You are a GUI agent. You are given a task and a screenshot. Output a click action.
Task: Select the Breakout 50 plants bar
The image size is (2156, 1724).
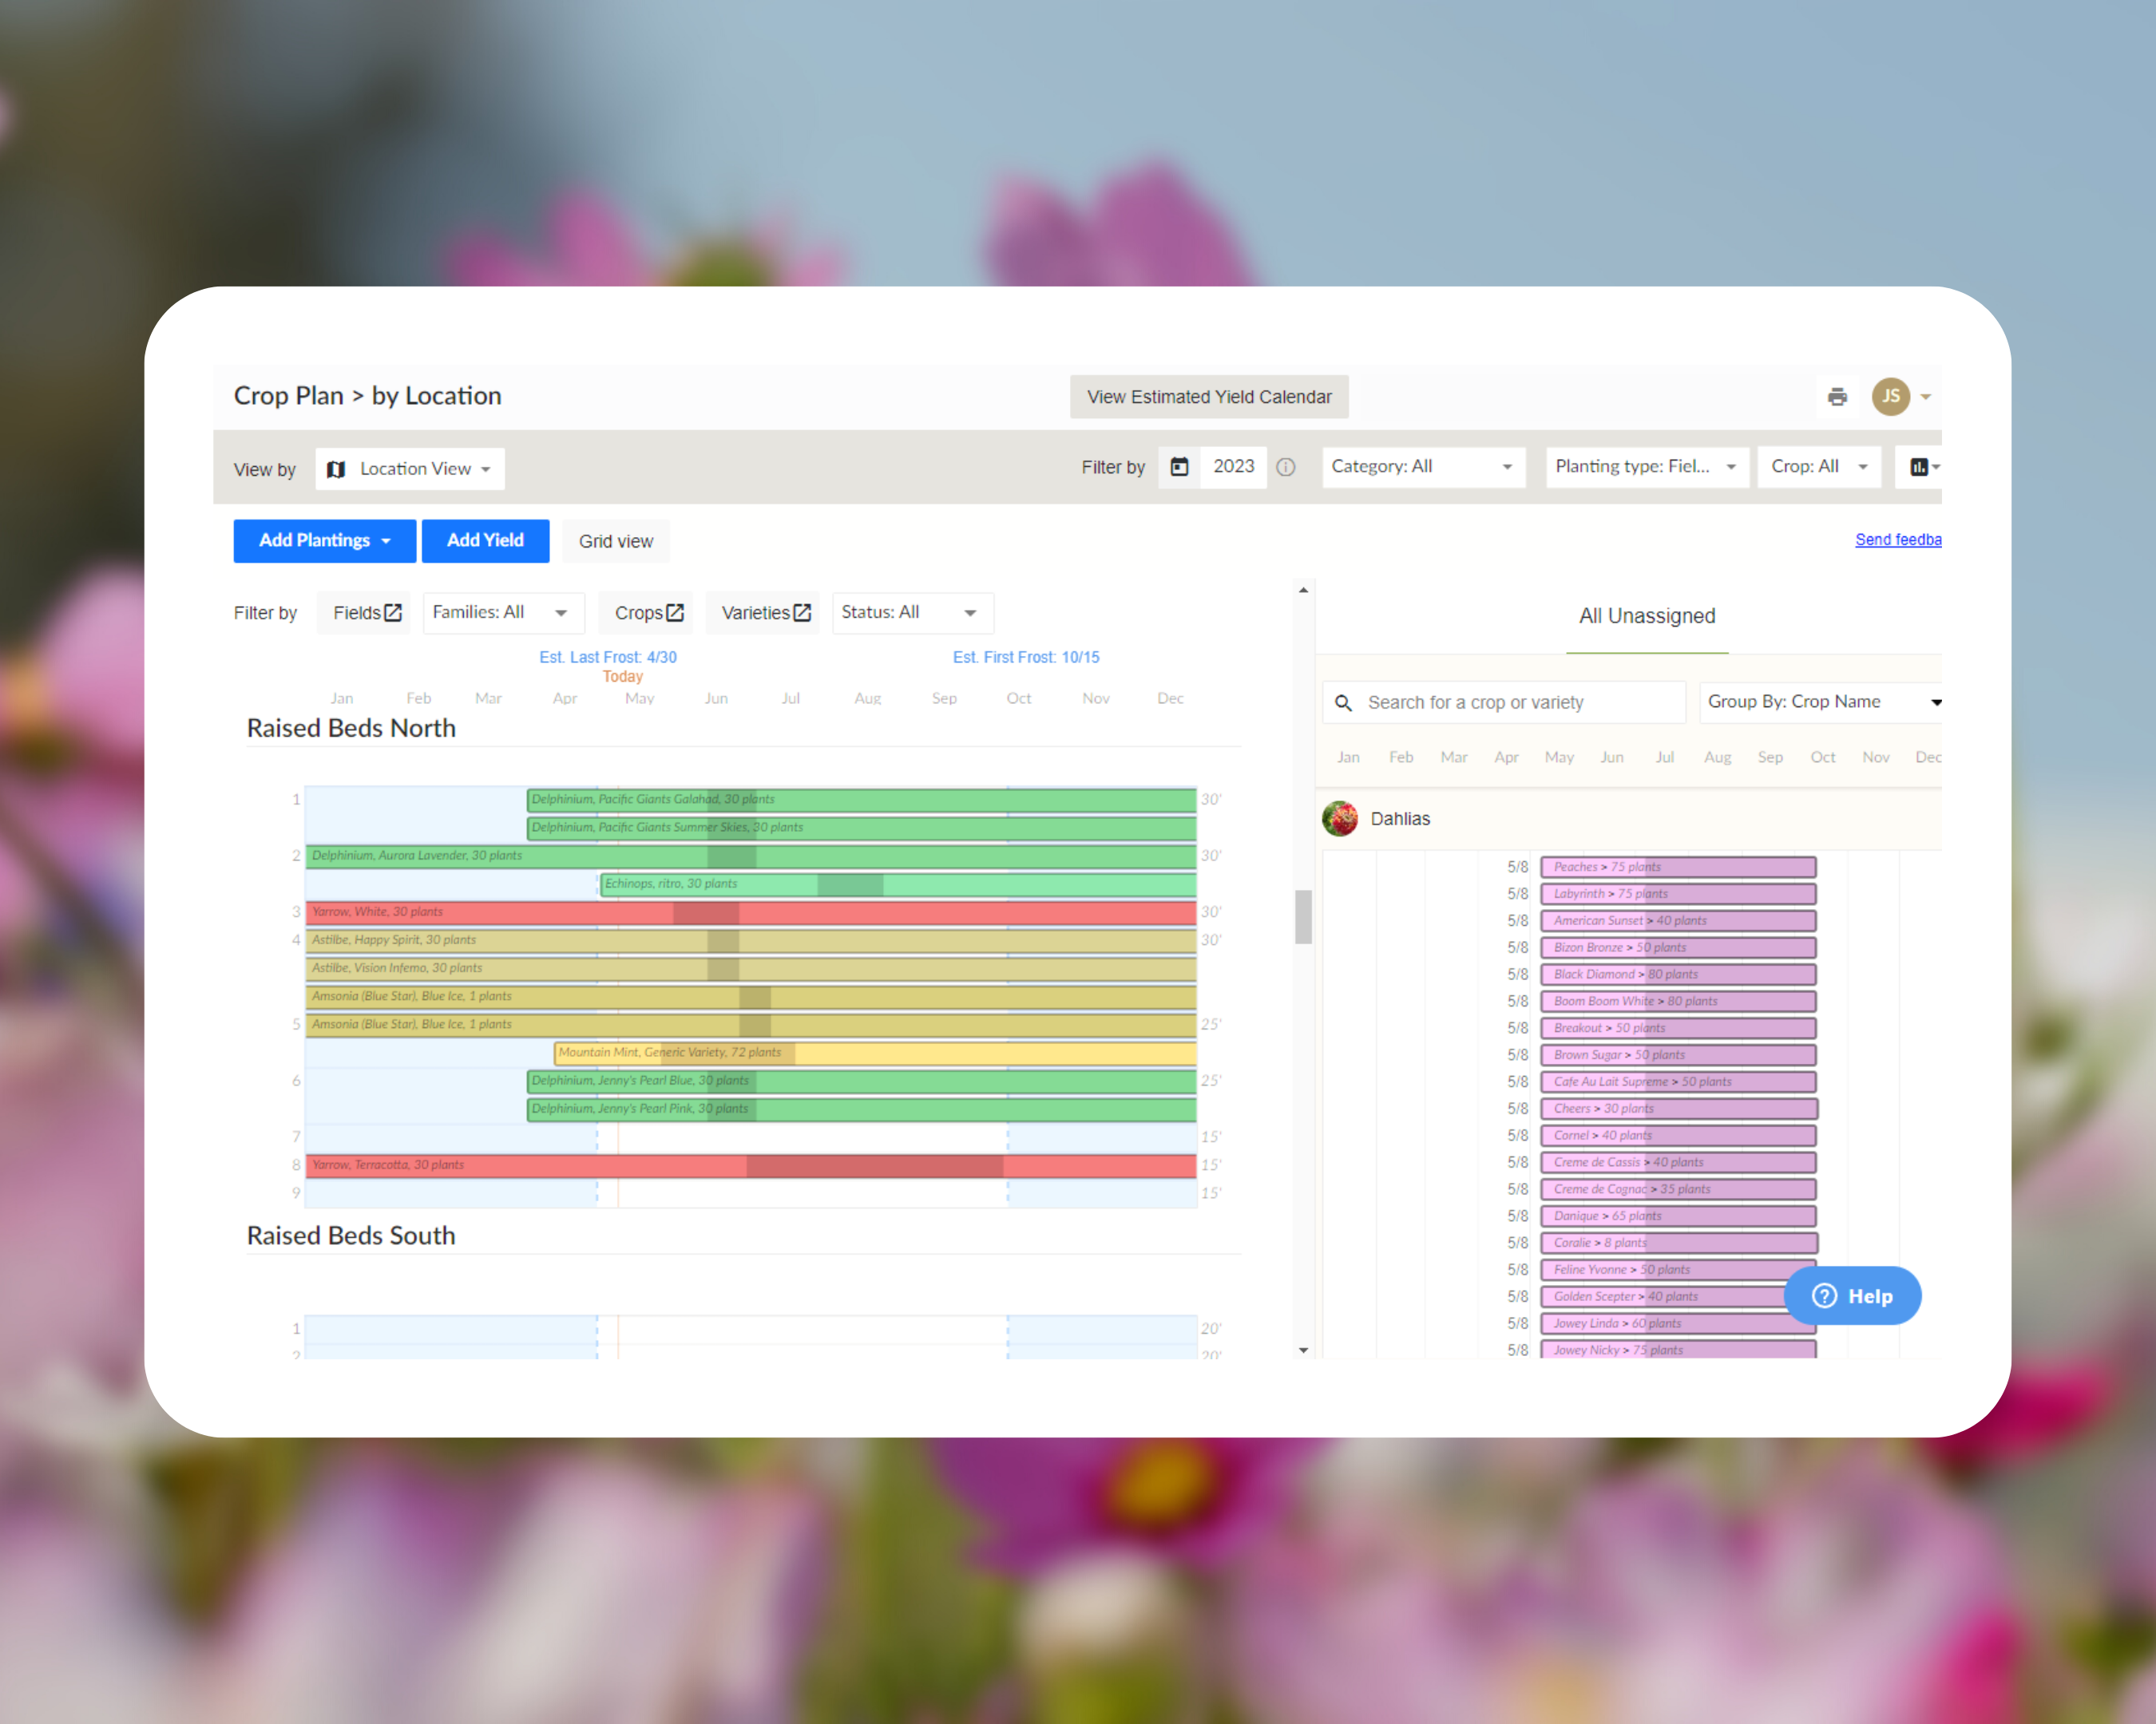point(1678,1028)
